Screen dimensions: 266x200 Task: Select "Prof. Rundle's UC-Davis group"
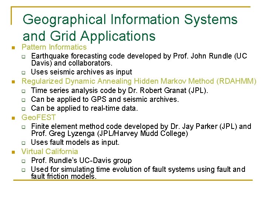click(81, 160)
